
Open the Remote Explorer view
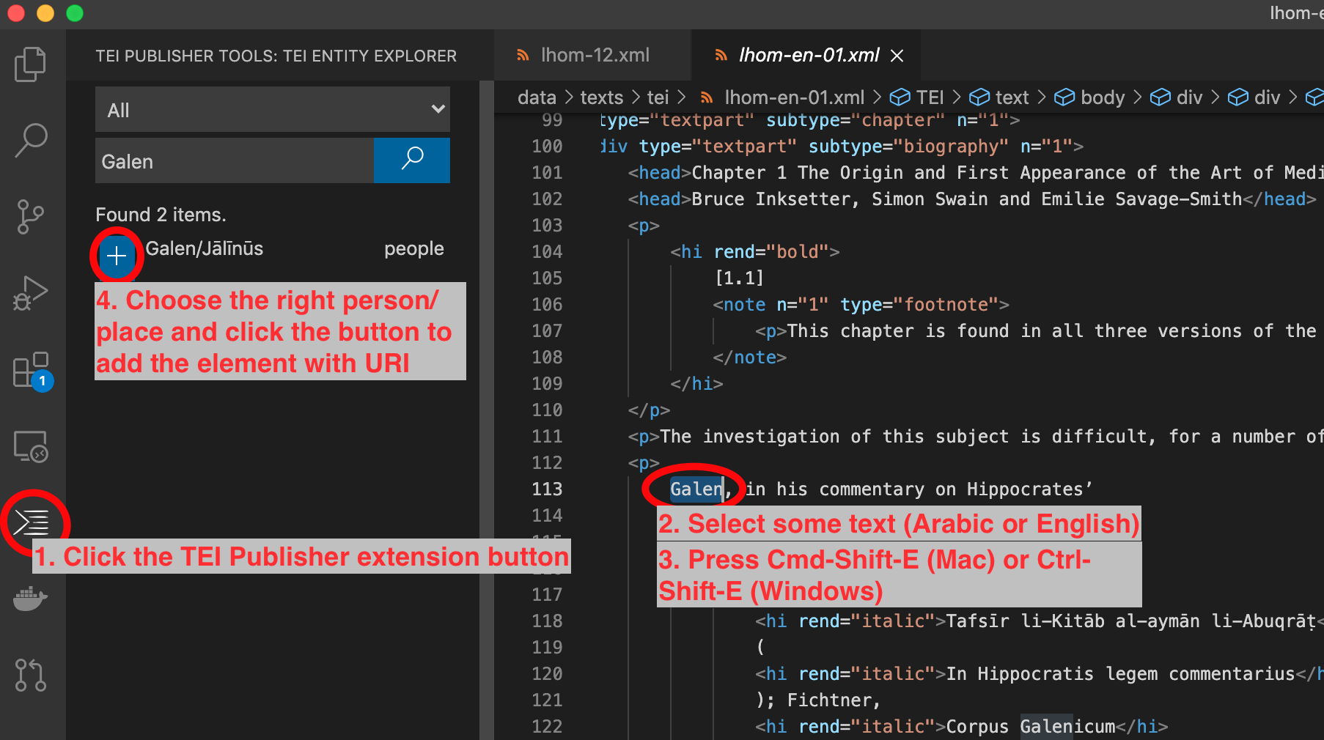[x=30, y=446]
